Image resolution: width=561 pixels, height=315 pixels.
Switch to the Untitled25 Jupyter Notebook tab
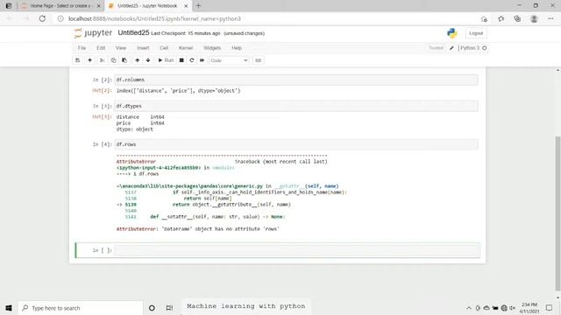pyautogui.click(x=147, y=6)
